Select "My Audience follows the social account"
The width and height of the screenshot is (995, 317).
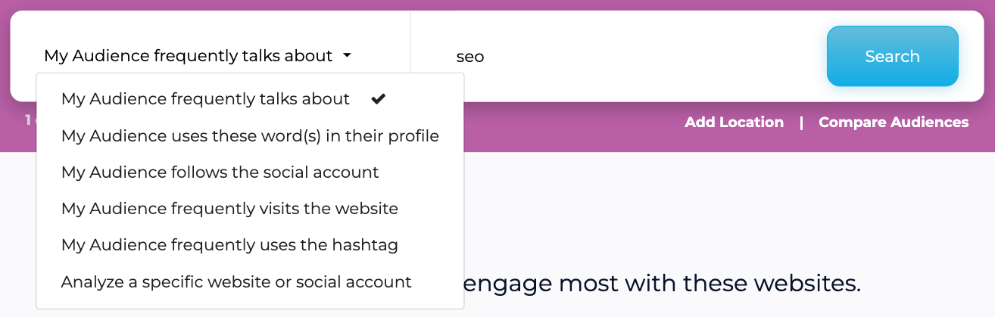220,172
